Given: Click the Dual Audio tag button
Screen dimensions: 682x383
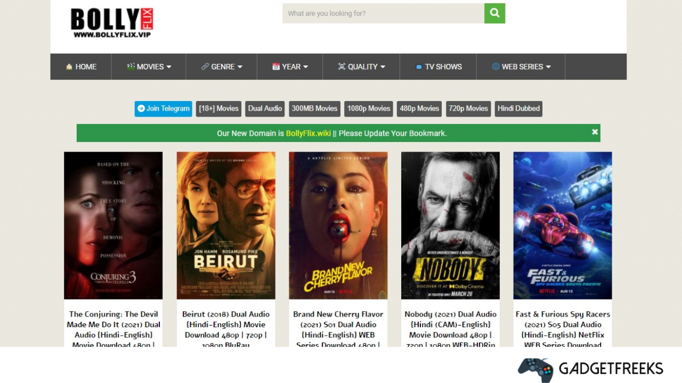Looking at the screenshot, I should pos(265,109).
